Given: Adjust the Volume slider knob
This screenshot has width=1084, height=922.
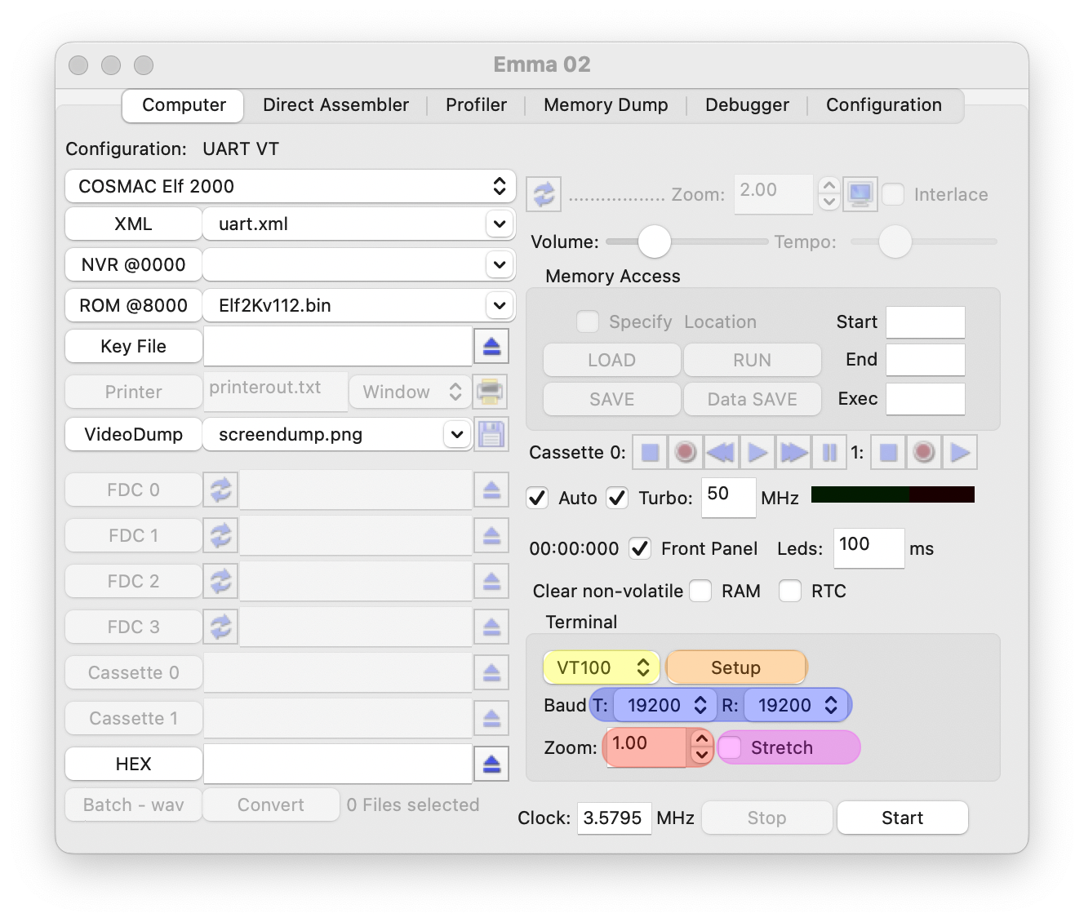Looking at the screenshot, I should tap(655, 242).
